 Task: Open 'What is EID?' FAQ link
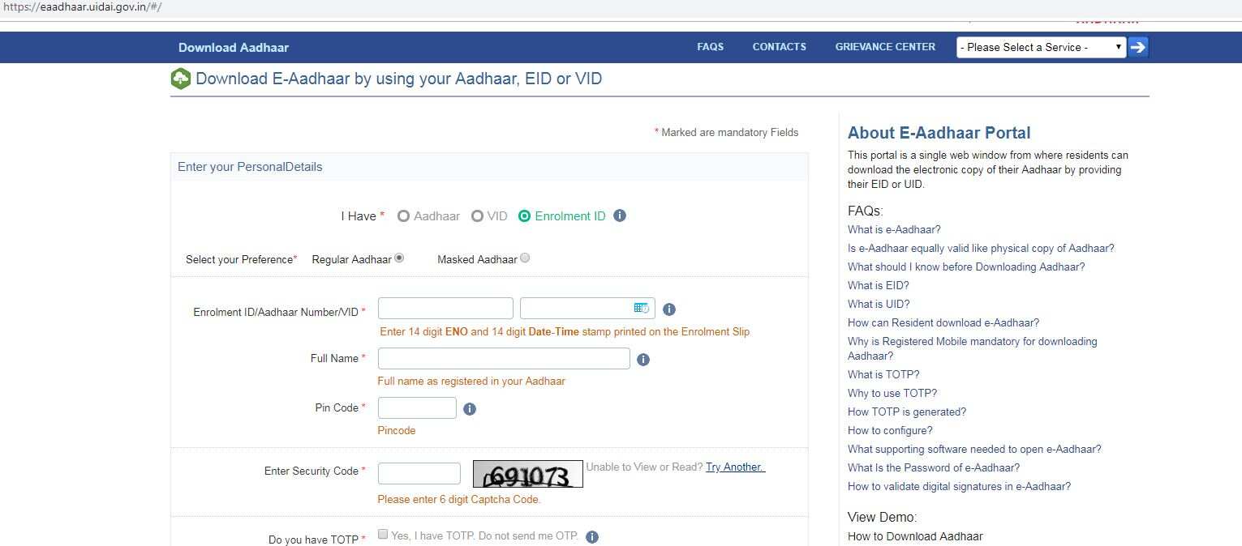click(879, 285)
